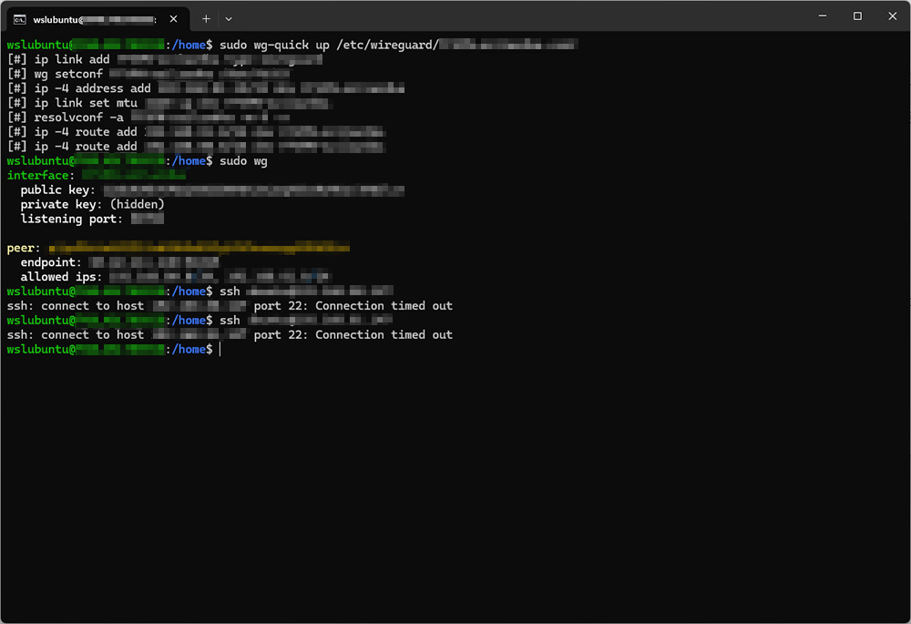Image resolution: width=911 pixels, height=624 pixels.
Task: Click the "allowed ips:" label
Action: [x=61, y=277]
